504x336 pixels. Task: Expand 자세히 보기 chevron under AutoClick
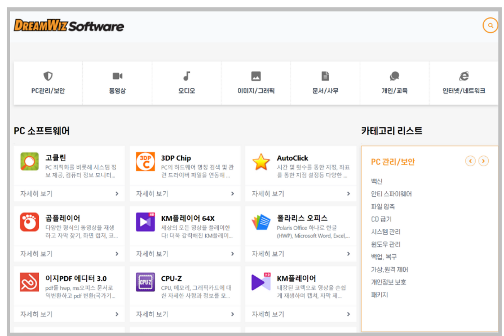[349, 193]
